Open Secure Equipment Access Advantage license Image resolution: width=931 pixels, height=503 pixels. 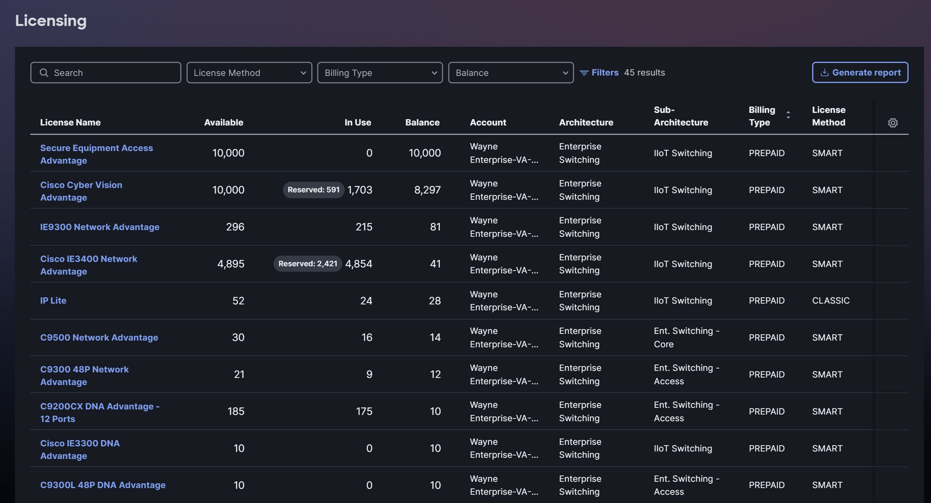[x=96, y=154]
